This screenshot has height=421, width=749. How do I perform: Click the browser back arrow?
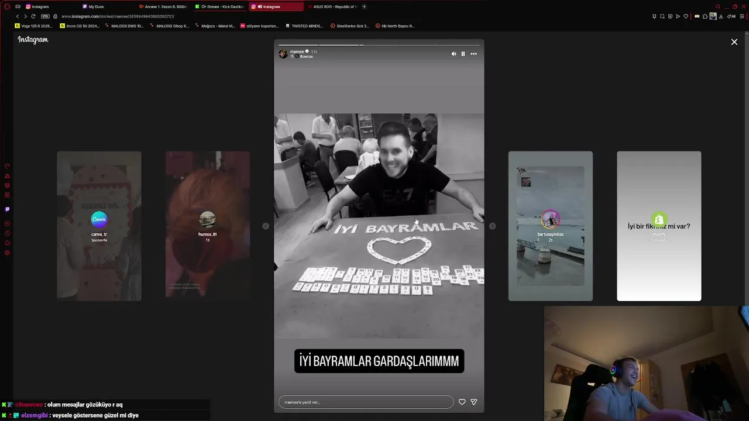(x=18, y=16)
